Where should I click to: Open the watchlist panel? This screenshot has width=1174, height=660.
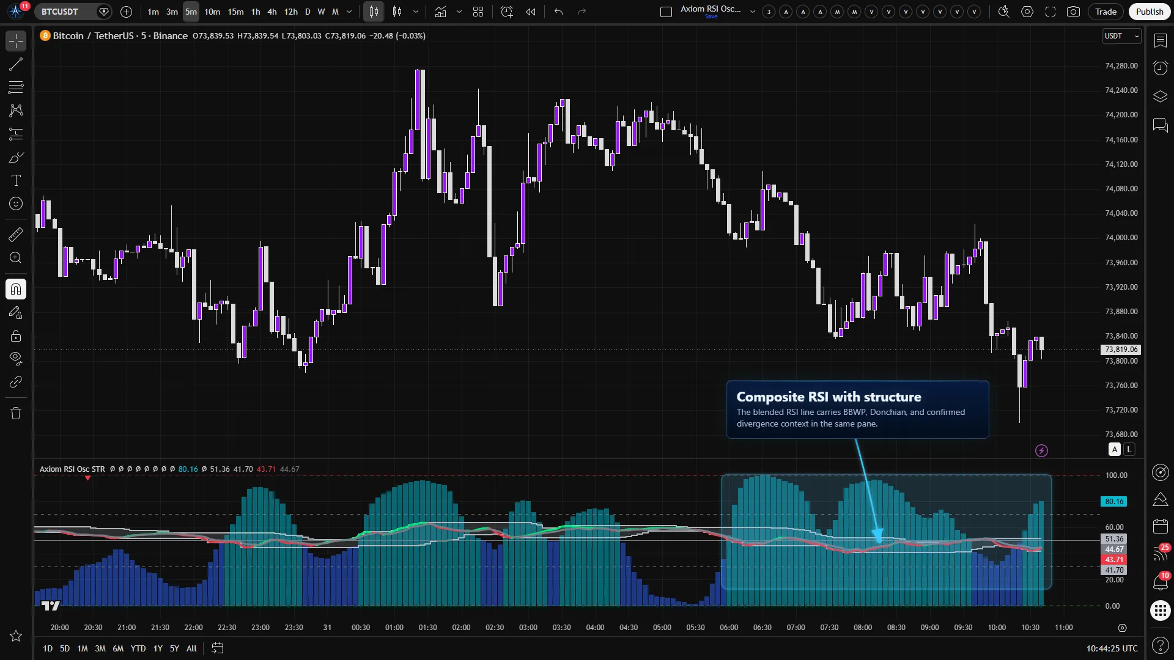[1160, 40]
